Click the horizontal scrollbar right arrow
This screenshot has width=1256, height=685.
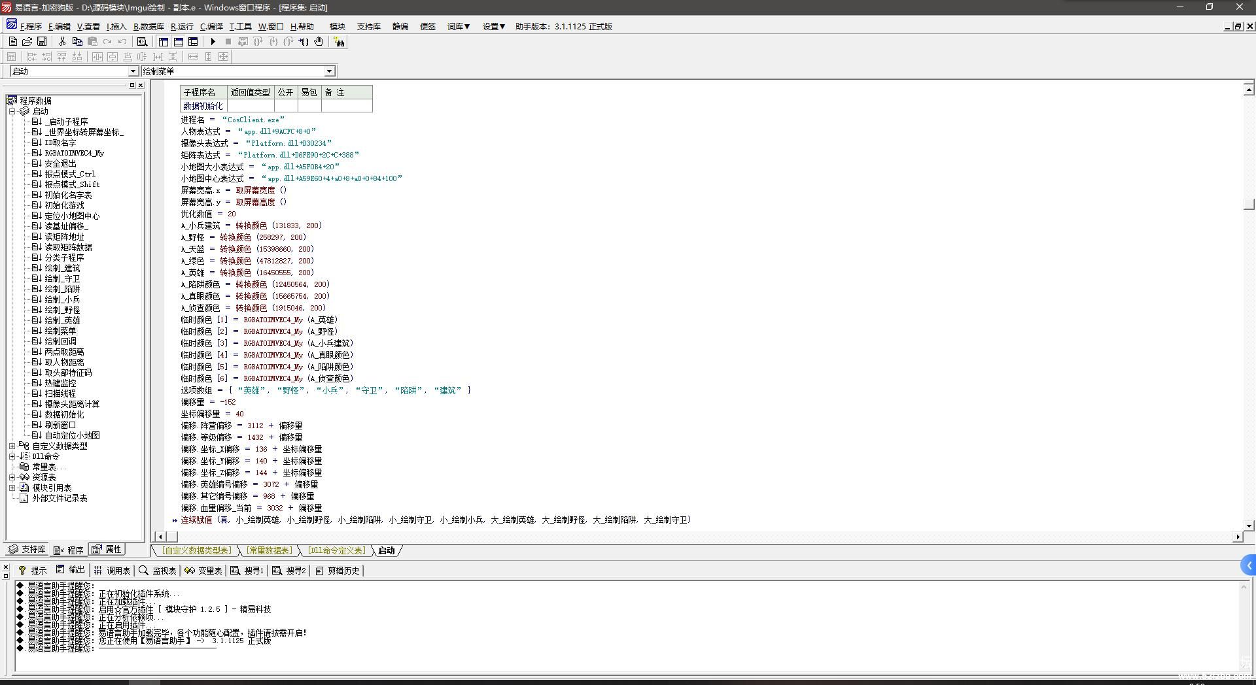point(1237,537)
